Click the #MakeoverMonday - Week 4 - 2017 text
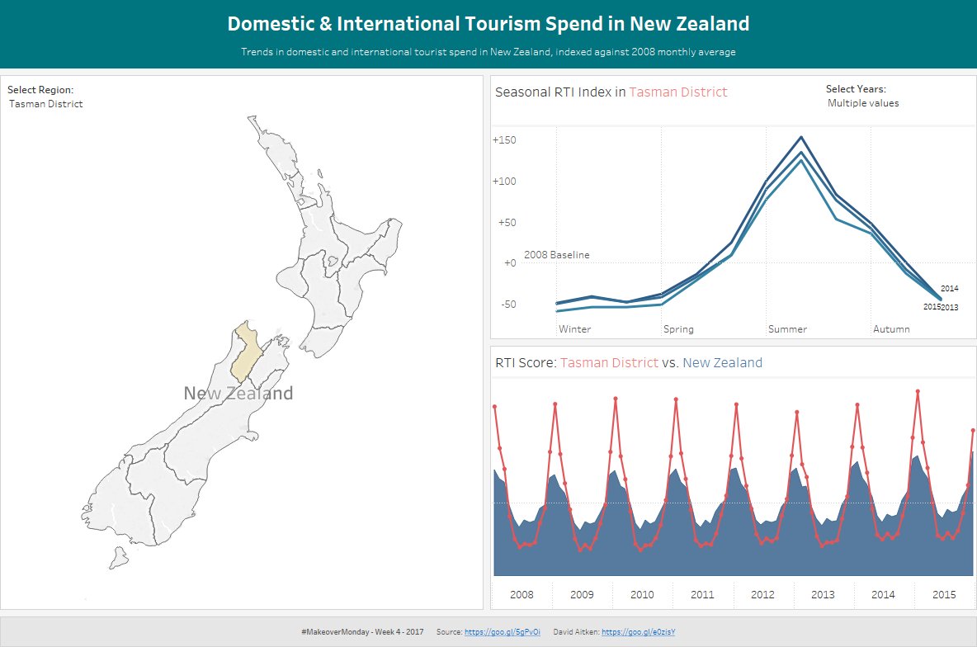Viewport: 977px width, 647px height. pyautogui.click(x=362, y=632)
